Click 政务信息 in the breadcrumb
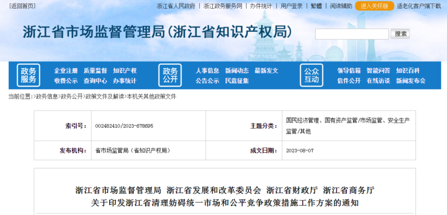447x215 pixels. (x=47, y=97)
